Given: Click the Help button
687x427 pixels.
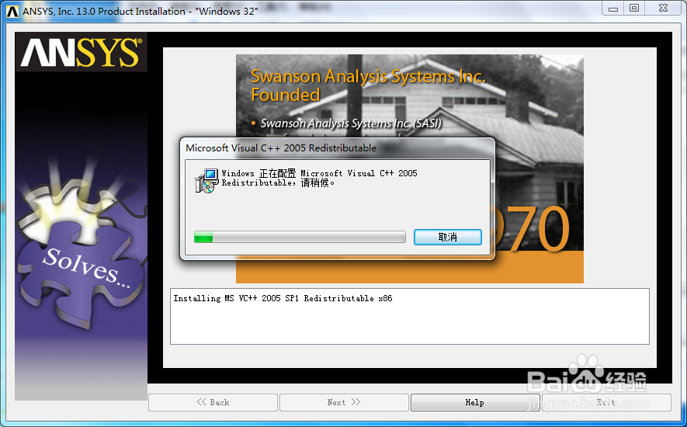Looking at the screenshot, I should [474, 402].
